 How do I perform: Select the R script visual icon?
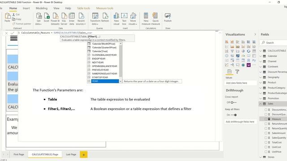click(x=248, y=60)
